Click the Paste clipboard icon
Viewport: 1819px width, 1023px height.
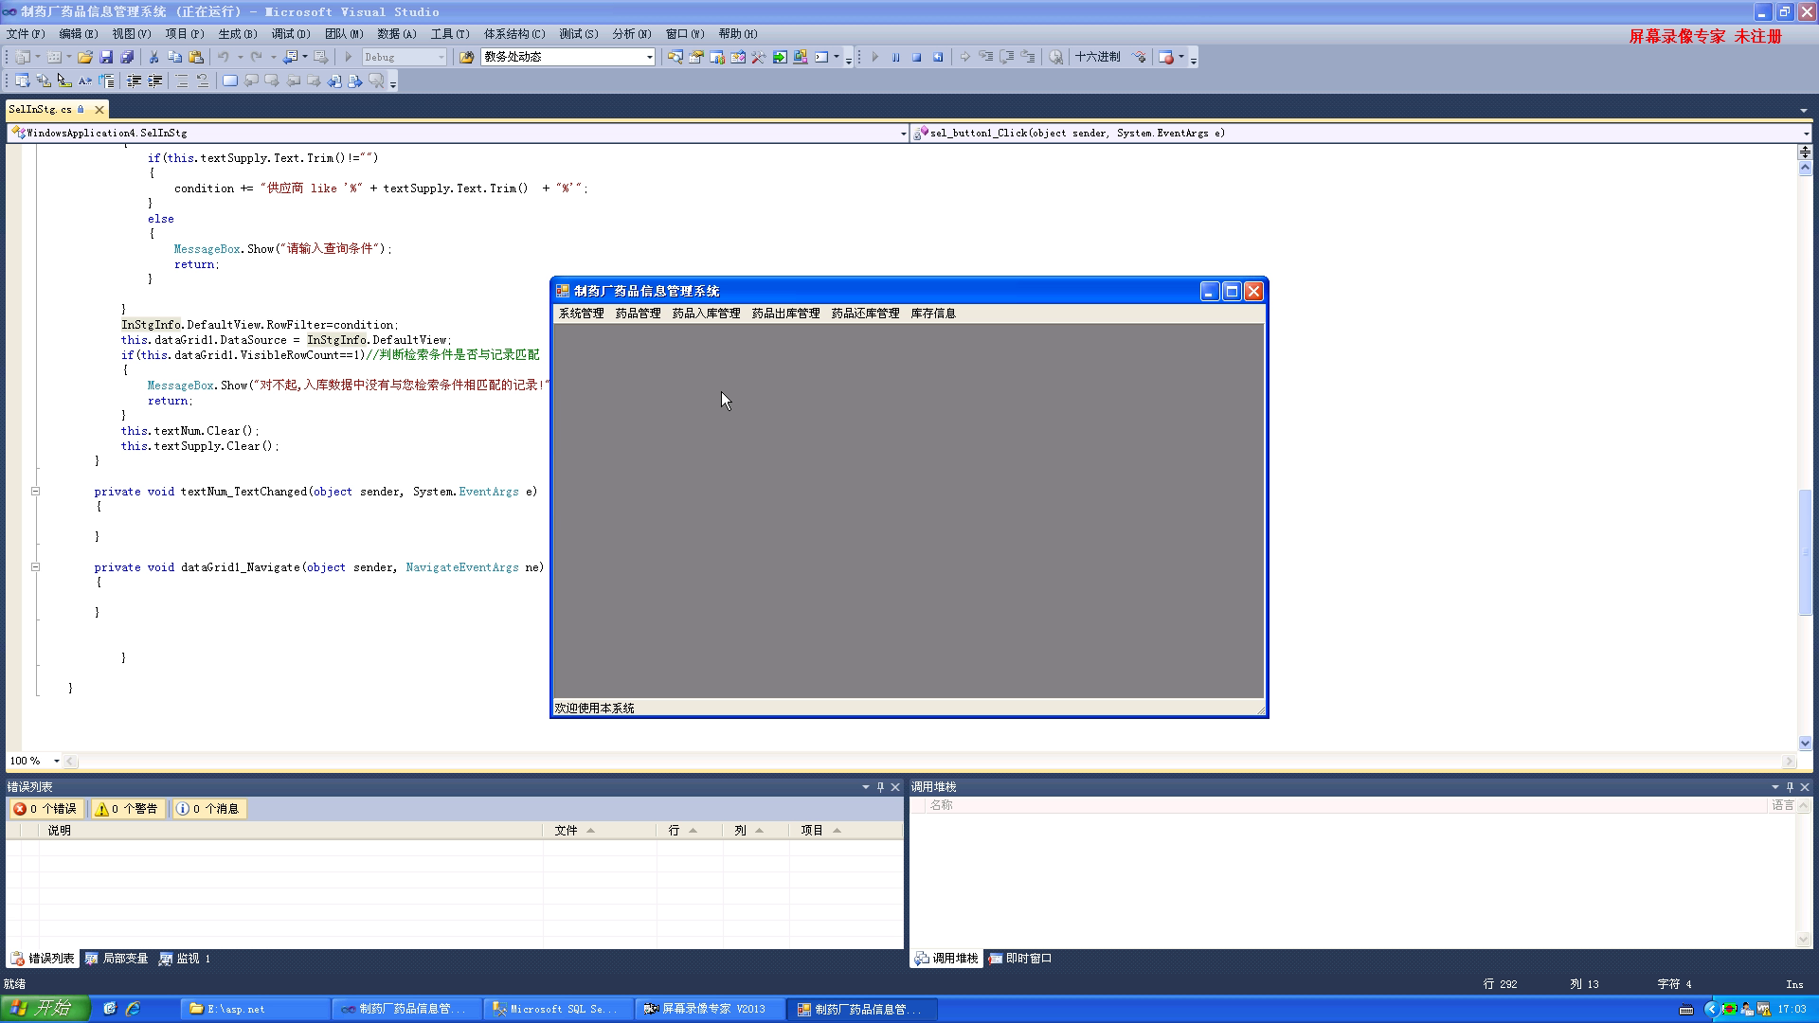[x=196, y=57]
